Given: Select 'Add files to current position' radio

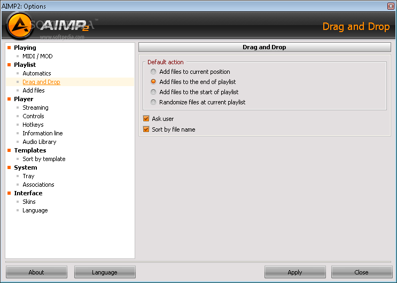Looking at the screenshot, I should (153, 72).
